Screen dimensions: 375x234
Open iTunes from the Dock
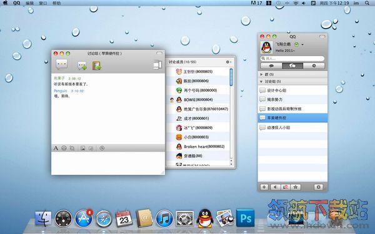(164, 218)
